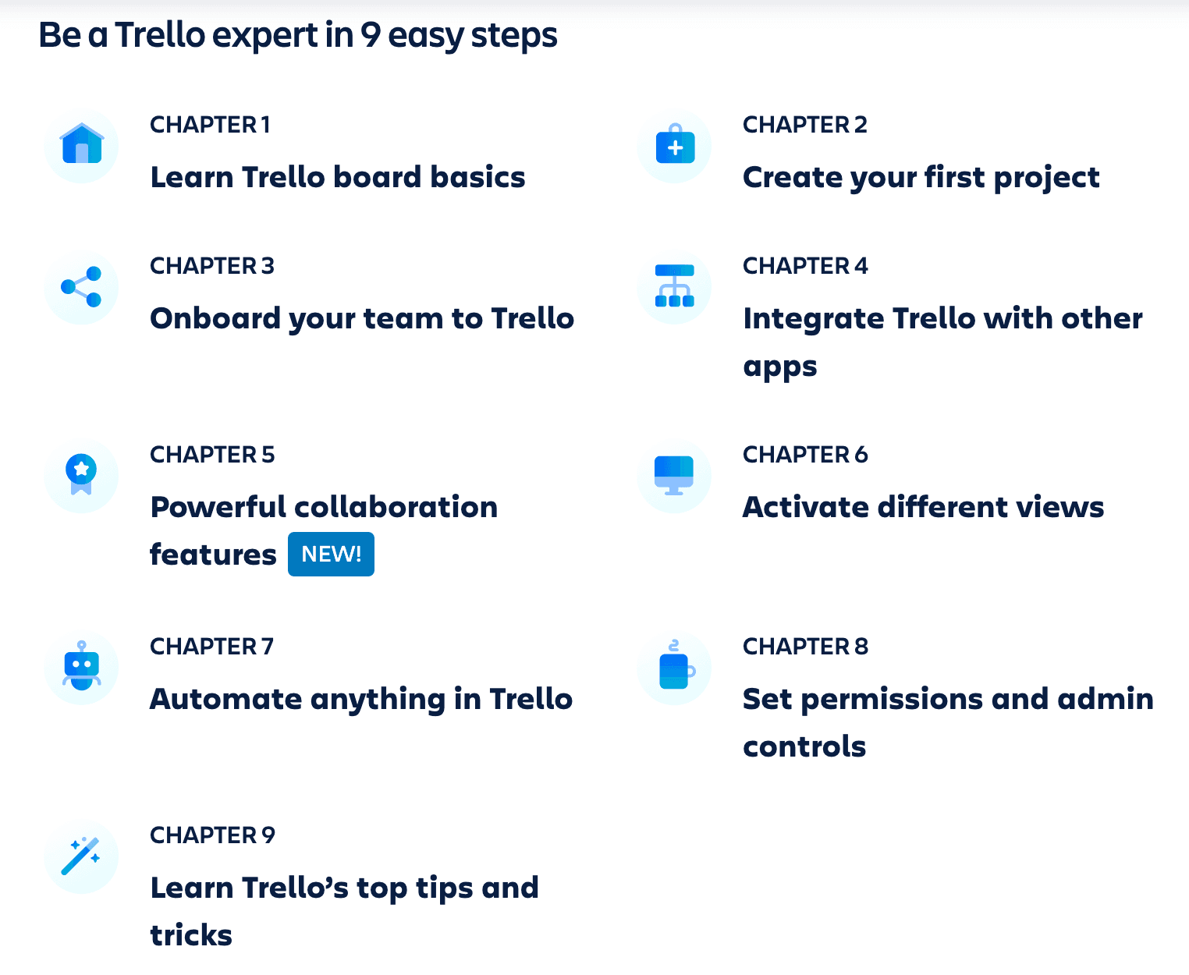Click the 'CHAPTER 9' label
The image size is (1189, 975).
coord(212,835)
